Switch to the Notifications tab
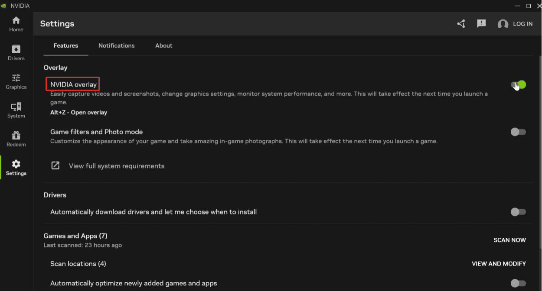Image resolution: width=542 pixels, height=291 pixels. pos(116,45)
